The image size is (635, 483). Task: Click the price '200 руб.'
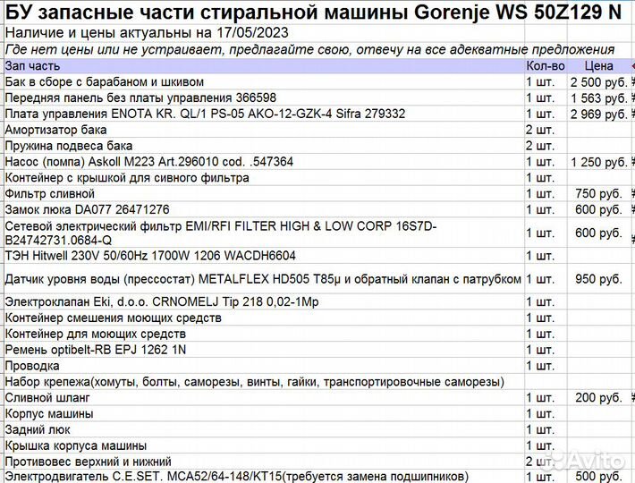tap(598, 397)
